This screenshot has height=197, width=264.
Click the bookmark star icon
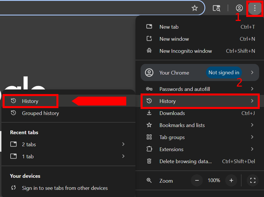[195, 8]
